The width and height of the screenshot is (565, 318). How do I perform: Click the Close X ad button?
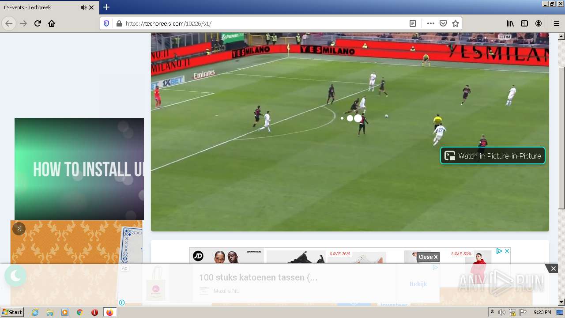click(x=428, y=257)
